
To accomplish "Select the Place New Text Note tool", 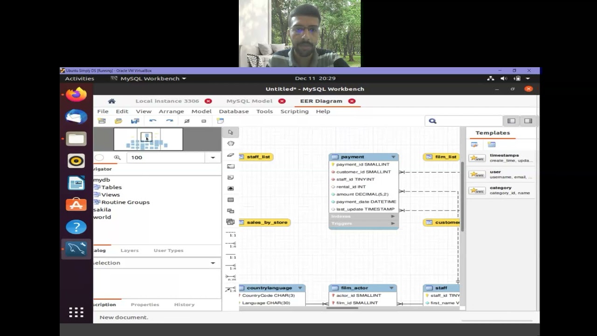I will point(230,177).
